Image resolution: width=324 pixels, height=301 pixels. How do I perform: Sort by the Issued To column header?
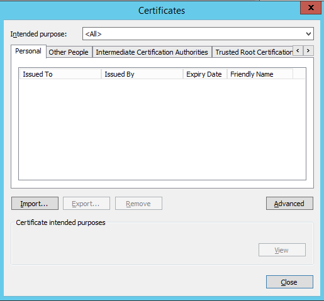click(x=60, y=74)
